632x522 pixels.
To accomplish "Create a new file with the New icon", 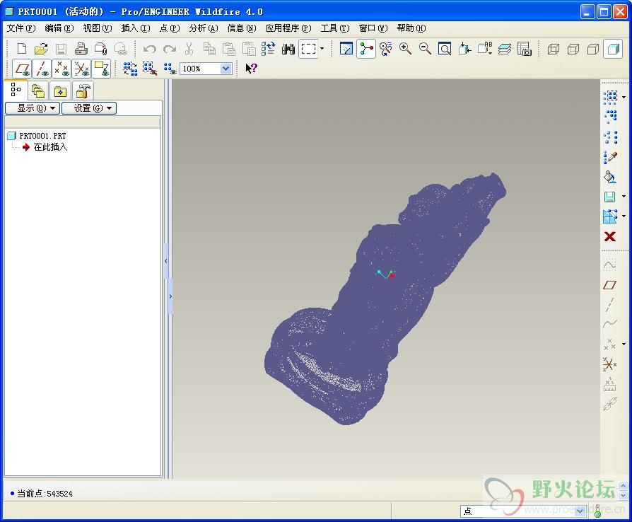I will pyautogui.click(x=22, y=49).
